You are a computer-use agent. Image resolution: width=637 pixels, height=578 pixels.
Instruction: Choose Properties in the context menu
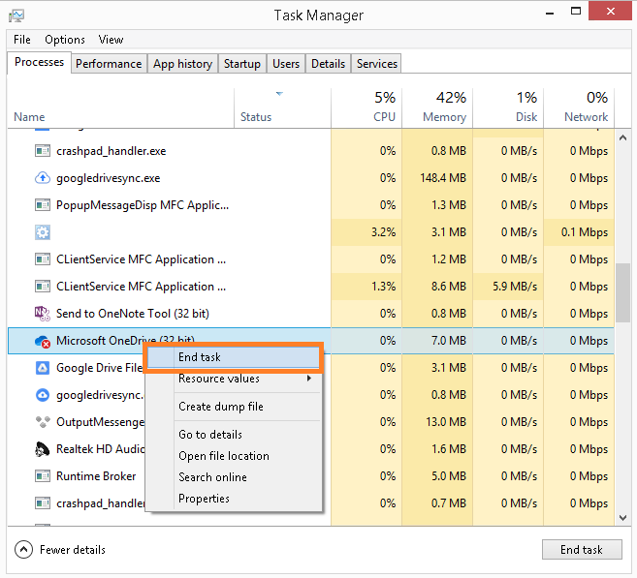(x=234, y=499)
